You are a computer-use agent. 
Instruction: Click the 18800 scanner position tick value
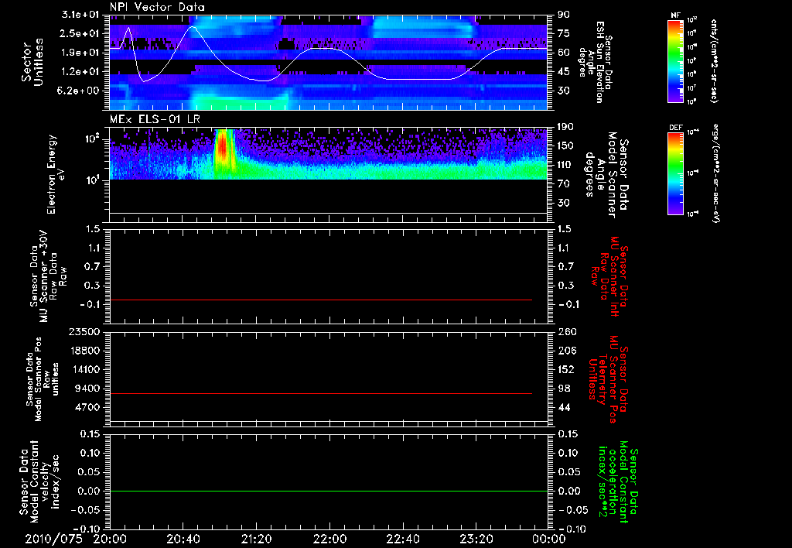pyautogui.click(x=85, y=351)
